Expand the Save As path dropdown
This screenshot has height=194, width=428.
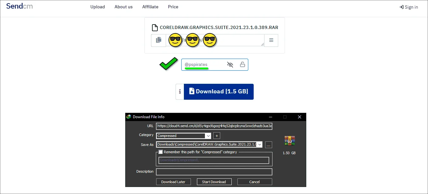259,145
